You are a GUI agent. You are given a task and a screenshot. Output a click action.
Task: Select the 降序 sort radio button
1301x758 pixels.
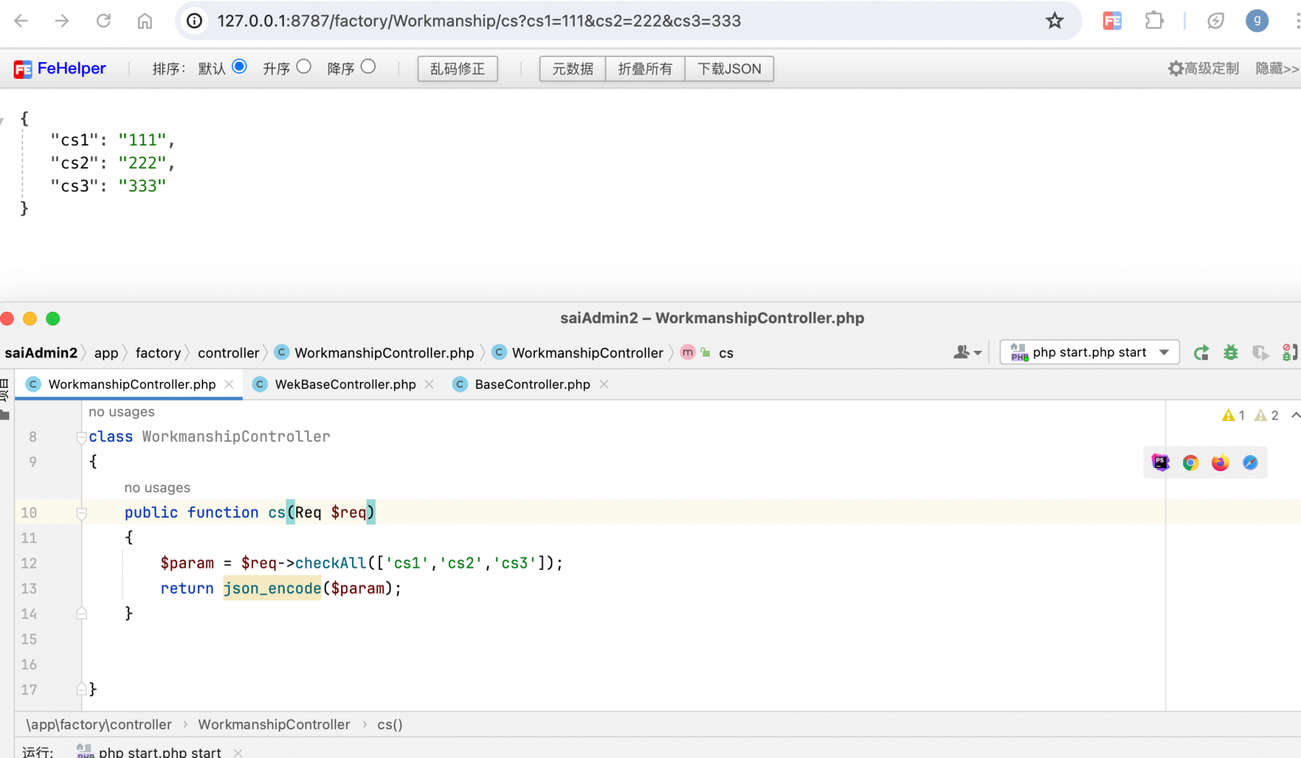coord(368,67)
